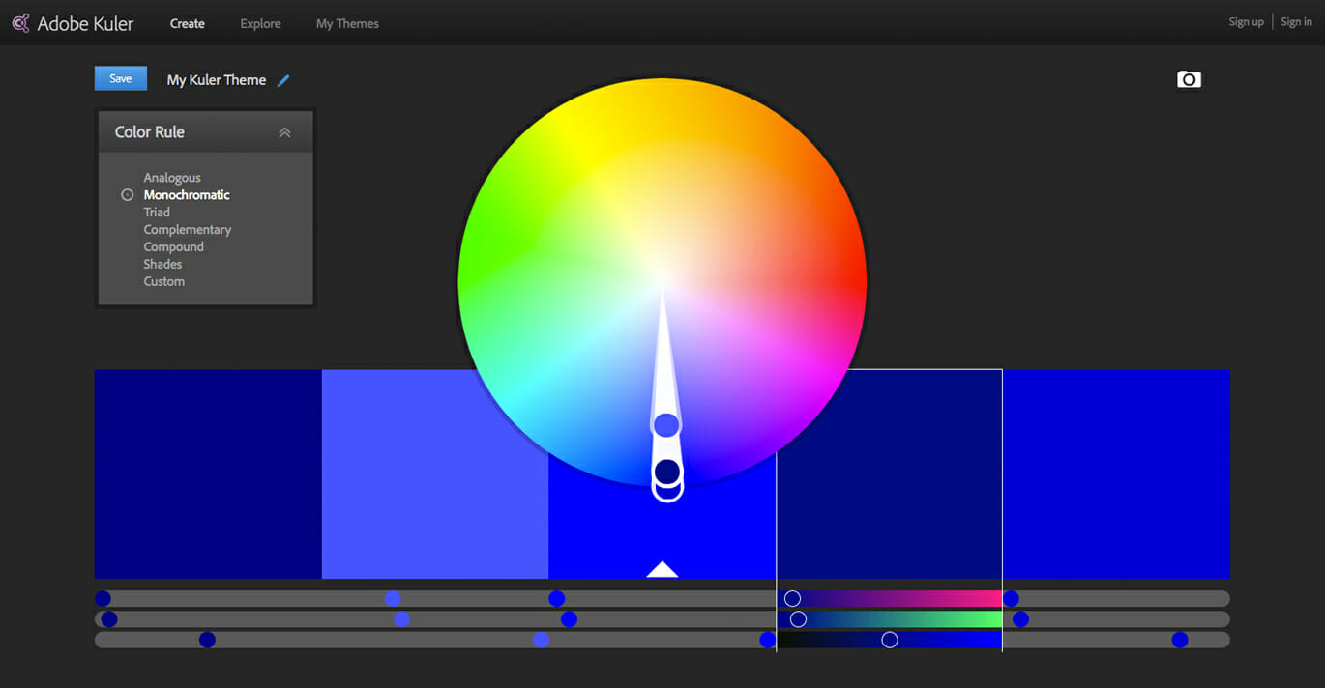Viewport: 1325px width, 688px height.
Task: Switch to the Explore tab
Action: (x=259, y=23)
